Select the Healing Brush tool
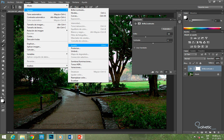224x140 pixels. (3, 41)
